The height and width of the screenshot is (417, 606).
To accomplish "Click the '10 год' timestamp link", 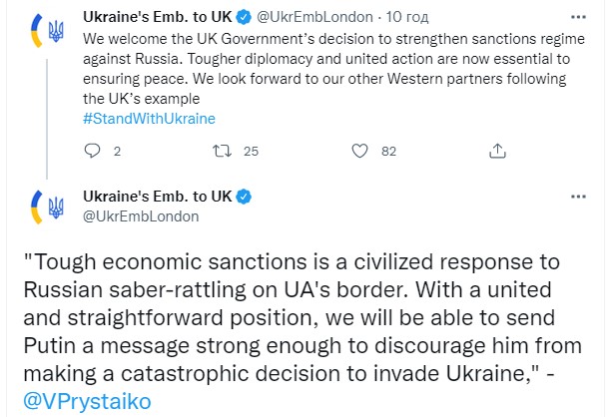I will tap(407, 17).
